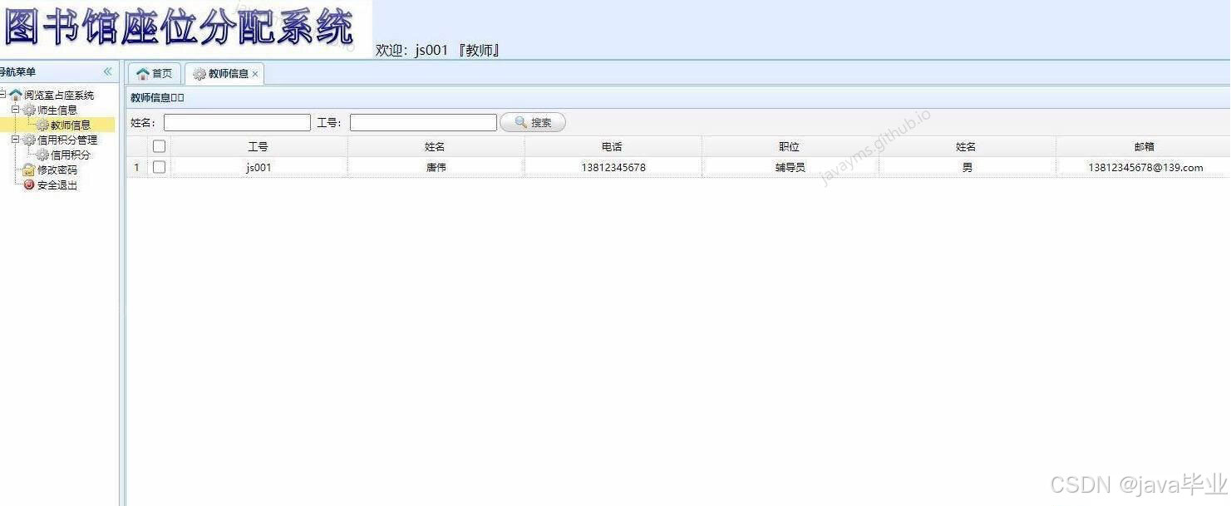Click the magnifier icon in 搜索 button
Image resolution: width=1231 pixels, height=506 pixels.
[521, 122]
